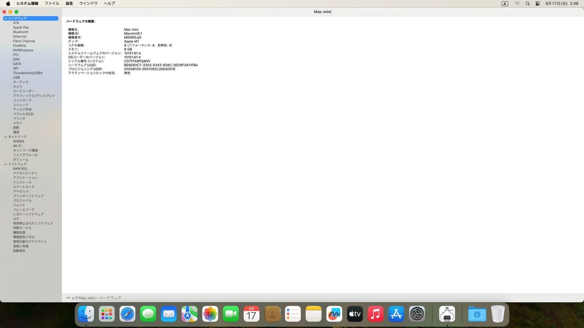584x328 pixels.
Task: Open System Settings gear icon
Action: (x=417, y=314)
